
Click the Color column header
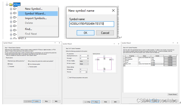pyautogui.click(x=170, y=56)
